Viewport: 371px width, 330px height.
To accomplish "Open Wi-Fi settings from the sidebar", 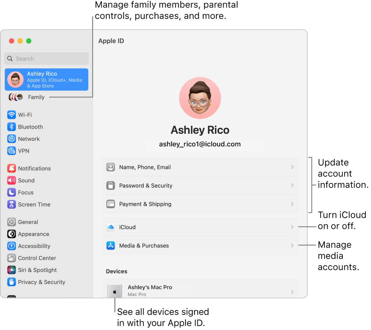I will 24,115.
